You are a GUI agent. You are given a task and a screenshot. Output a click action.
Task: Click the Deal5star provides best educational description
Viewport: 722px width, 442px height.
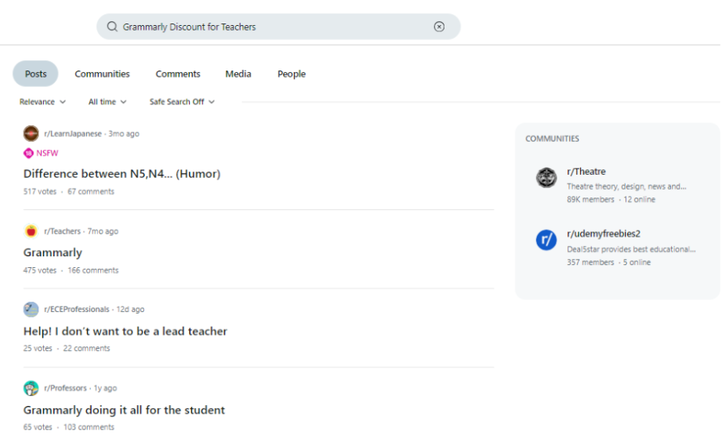coord(631,249)
